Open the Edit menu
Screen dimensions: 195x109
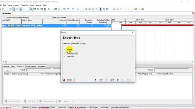[5, 5]
